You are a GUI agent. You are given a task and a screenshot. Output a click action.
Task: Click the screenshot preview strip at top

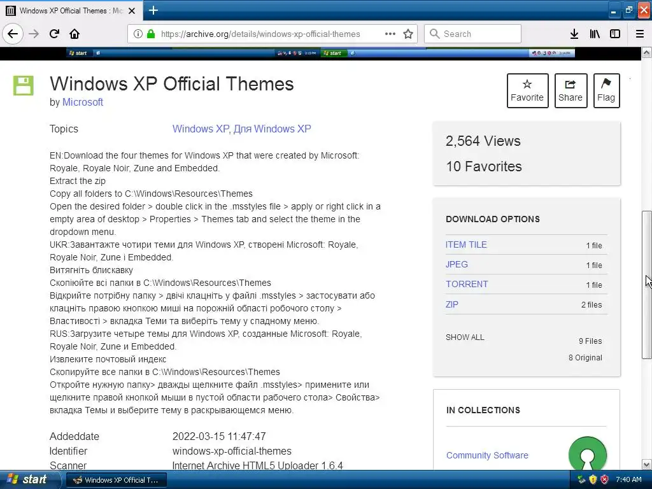pos(321,53)
